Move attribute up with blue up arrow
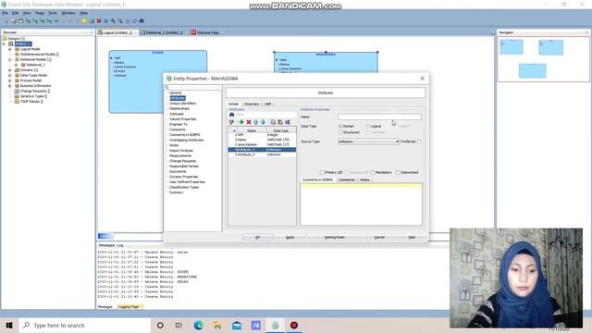 (255, 122)
